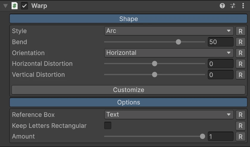Click the Reference Box label
Screen dimensions: 250x147
[x=33, y=115]
